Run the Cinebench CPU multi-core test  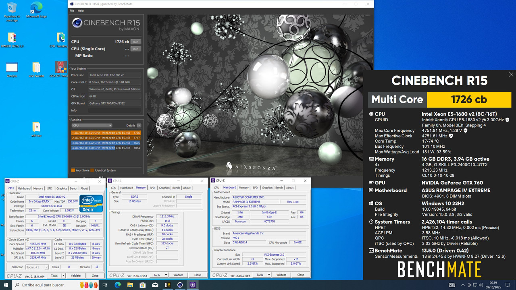[136, 41]
